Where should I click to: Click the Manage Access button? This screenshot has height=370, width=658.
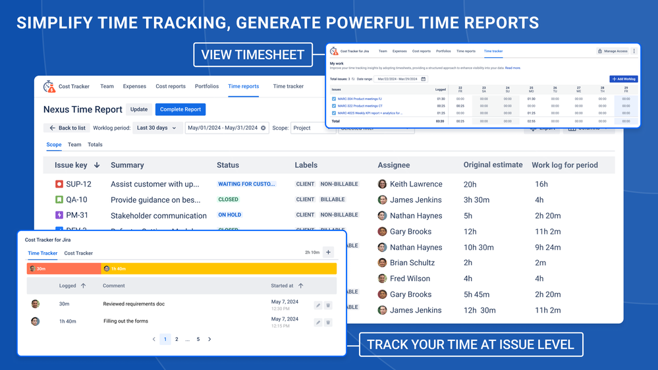click(613, 51)
